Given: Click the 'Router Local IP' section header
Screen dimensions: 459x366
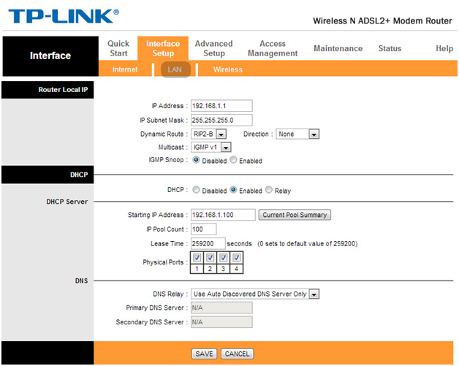Looking at the screenshot, I should tap(48, 90).
